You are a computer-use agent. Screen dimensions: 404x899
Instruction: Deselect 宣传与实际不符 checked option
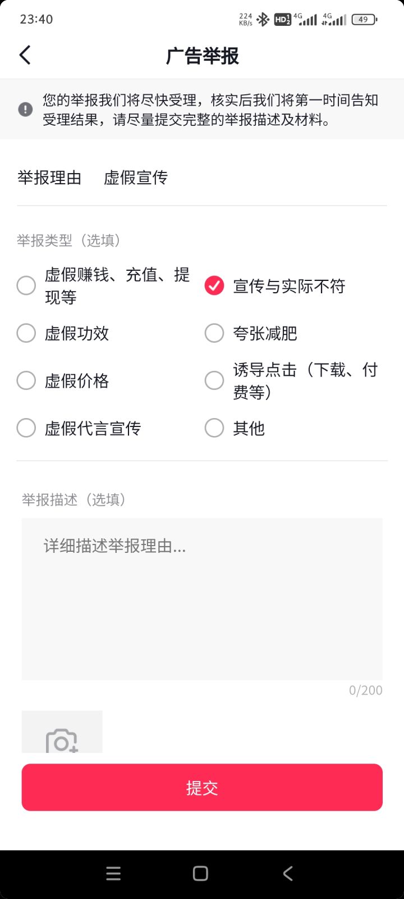[214, 285]
